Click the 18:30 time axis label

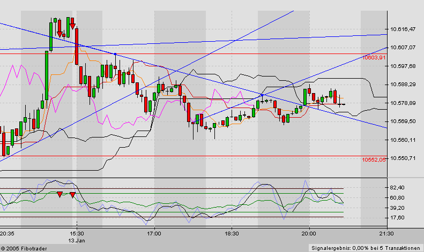pyautogui.click(x=232, y=234)
